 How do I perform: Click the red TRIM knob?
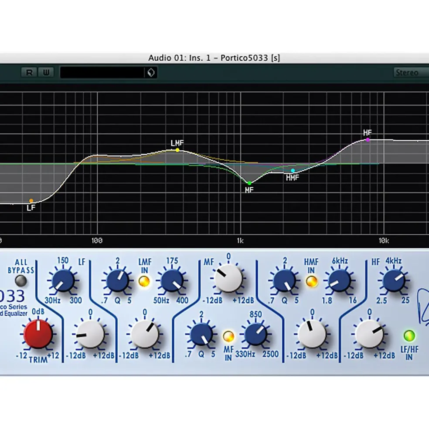coord(38,334)
